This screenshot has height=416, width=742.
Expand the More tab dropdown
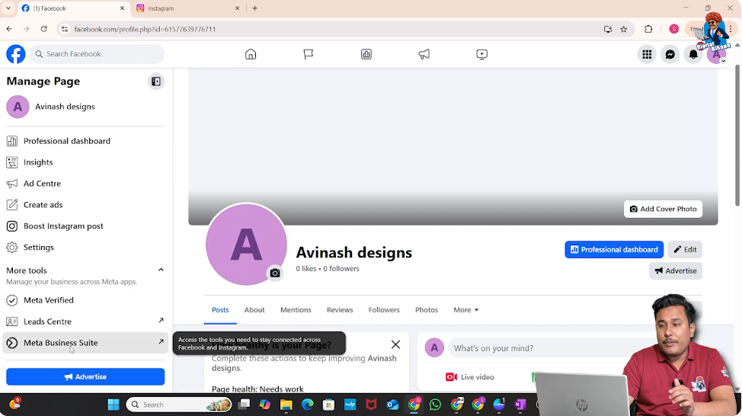click(x=466, y=310)
